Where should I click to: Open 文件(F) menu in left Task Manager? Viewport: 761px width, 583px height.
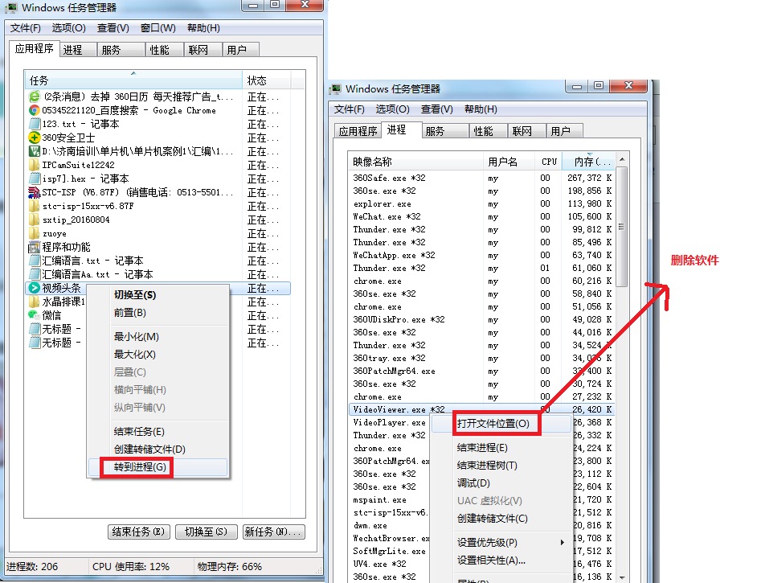[25, 27]
